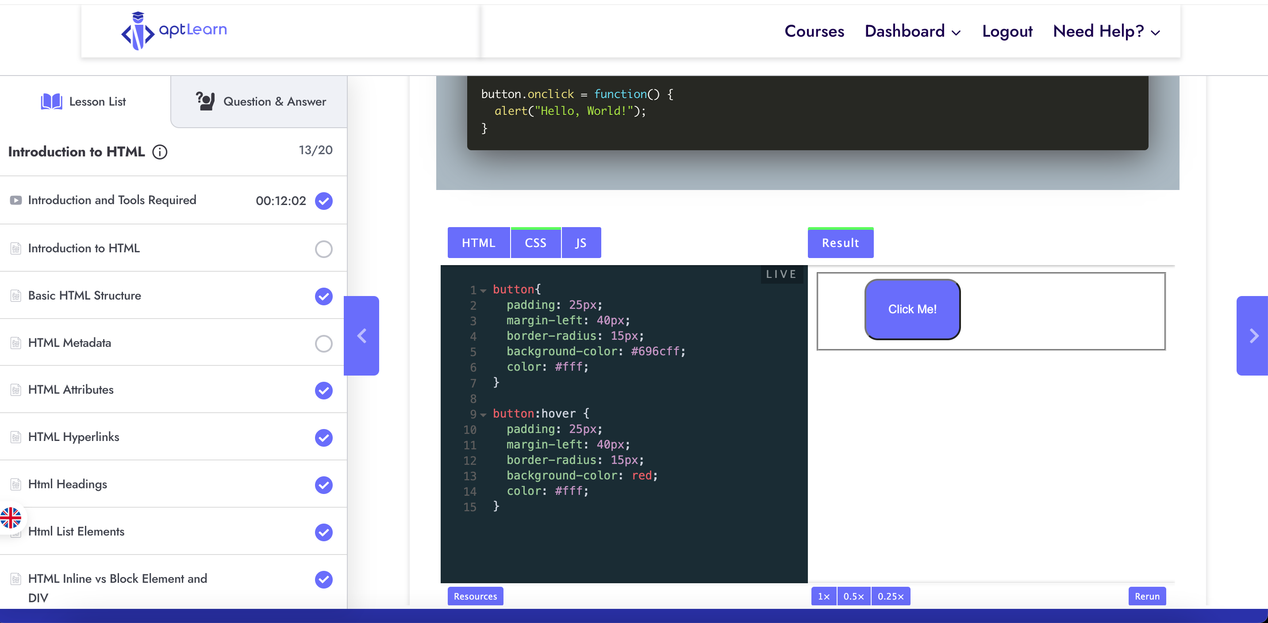Set result zoom to 0.5×
Viewport: 1268px width, 623px height.
coord(853,596)
